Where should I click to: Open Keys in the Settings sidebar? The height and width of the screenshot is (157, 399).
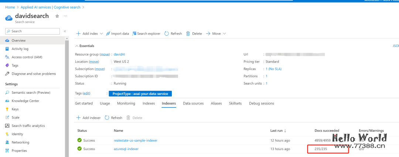pyautogui.click(x=15, y=109)
